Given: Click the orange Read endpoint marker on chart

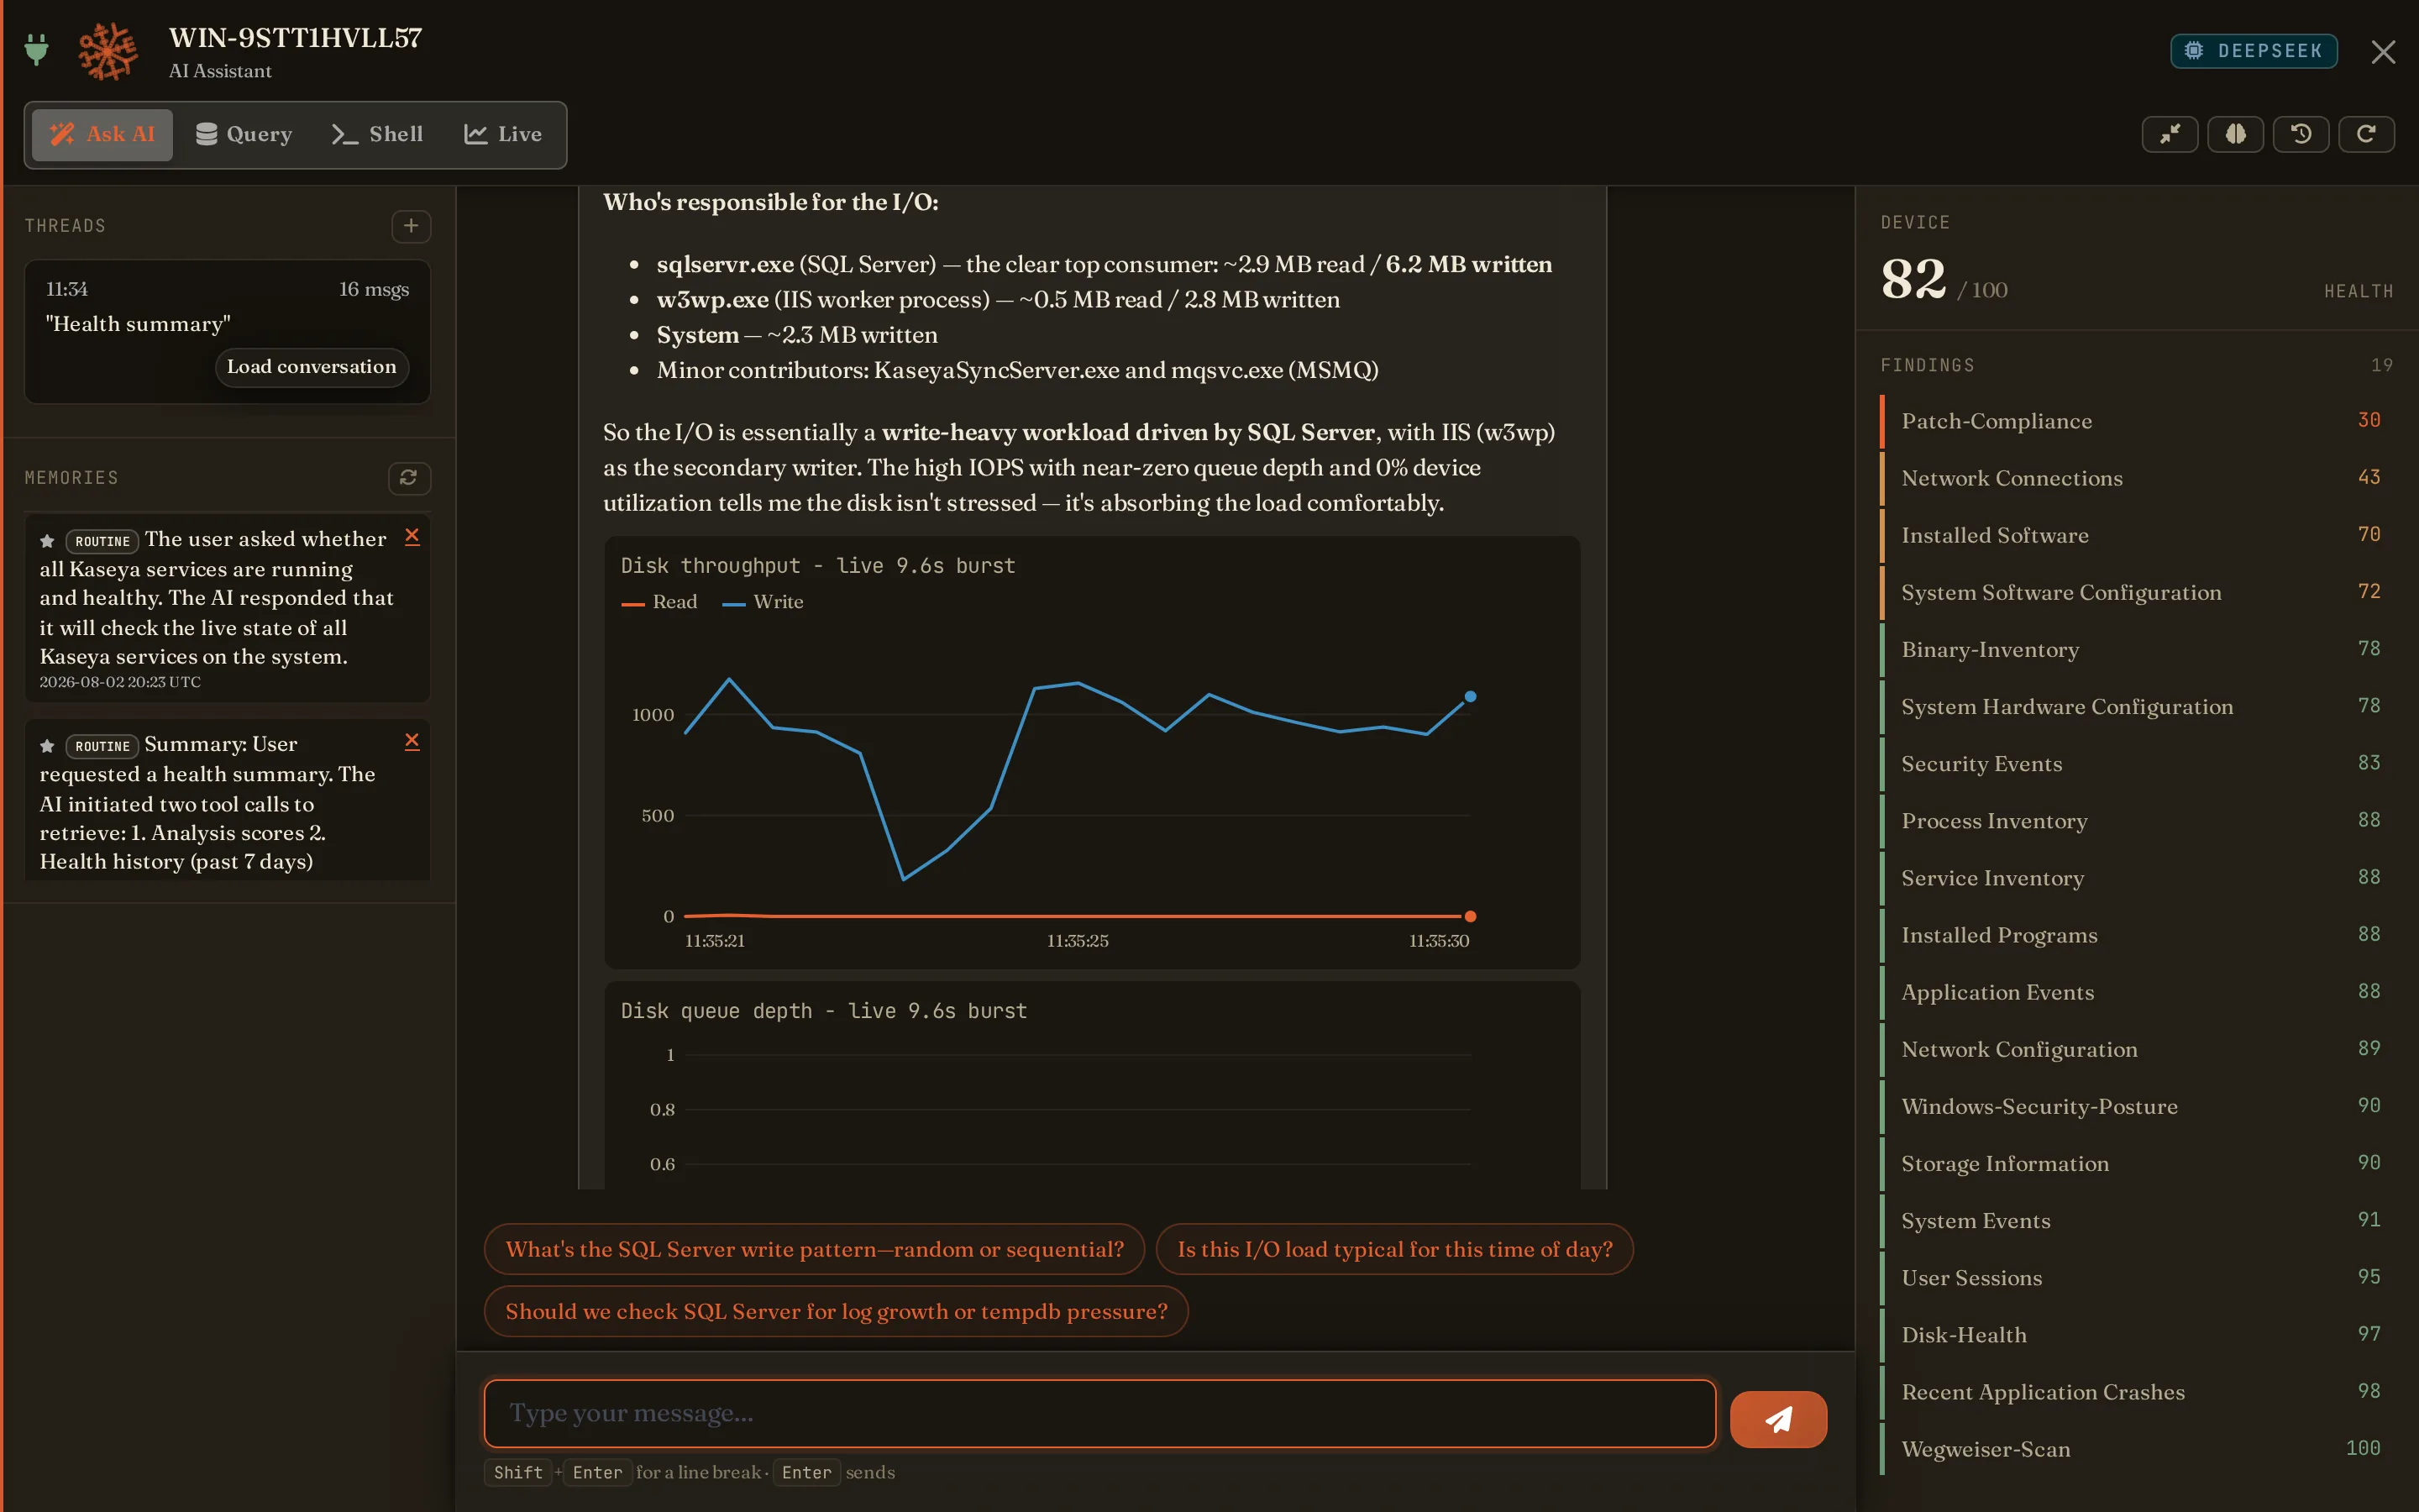Looking at the screenshot, I should point(1471,916).
